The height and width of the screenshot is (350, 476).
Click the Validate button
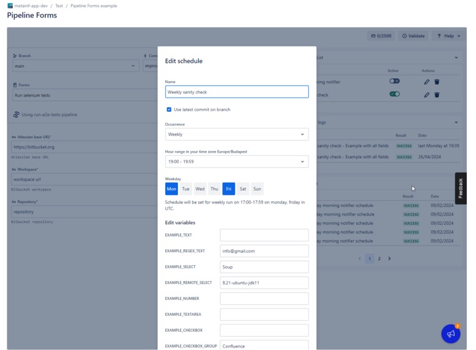[x=413, y=36]
